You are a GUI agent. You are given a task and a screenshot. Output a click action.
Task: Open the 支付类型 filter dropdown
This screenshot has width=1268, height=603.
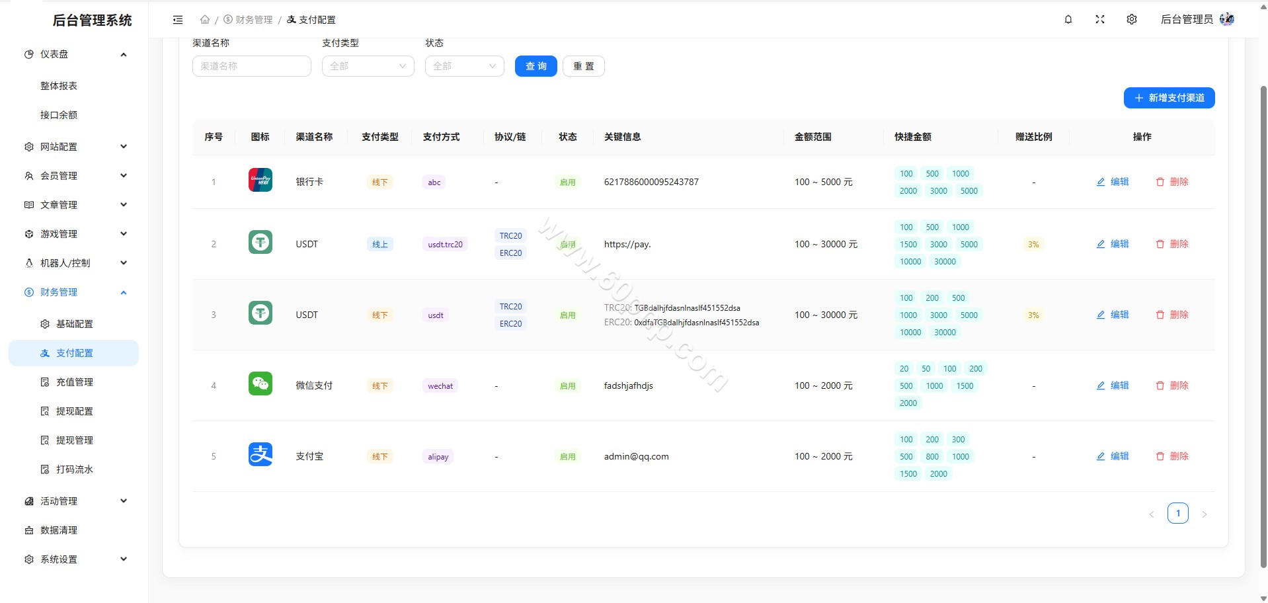point(368,66)
